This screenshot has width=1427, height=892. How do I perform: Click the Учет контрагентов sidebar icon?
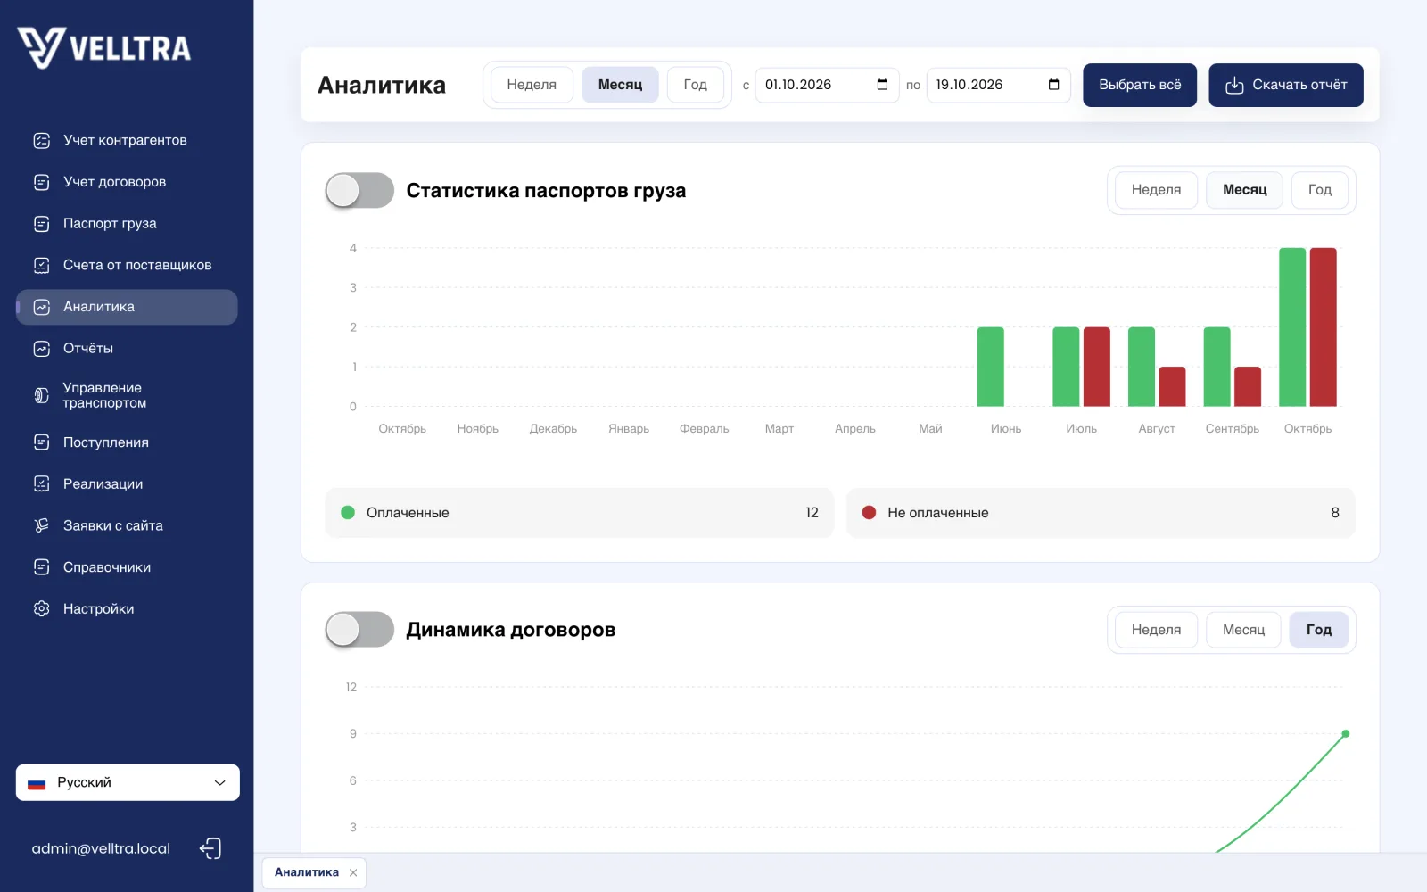tap(42, 140)
